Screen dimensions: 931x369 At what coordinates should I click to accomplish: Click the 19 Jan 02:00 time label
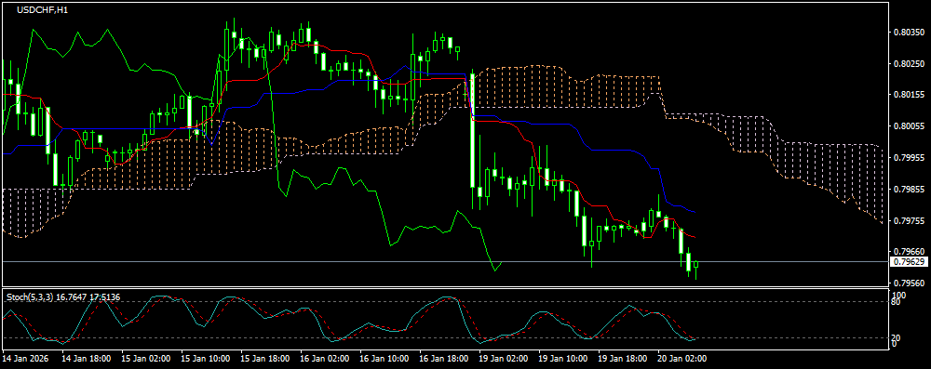(503, 359)
